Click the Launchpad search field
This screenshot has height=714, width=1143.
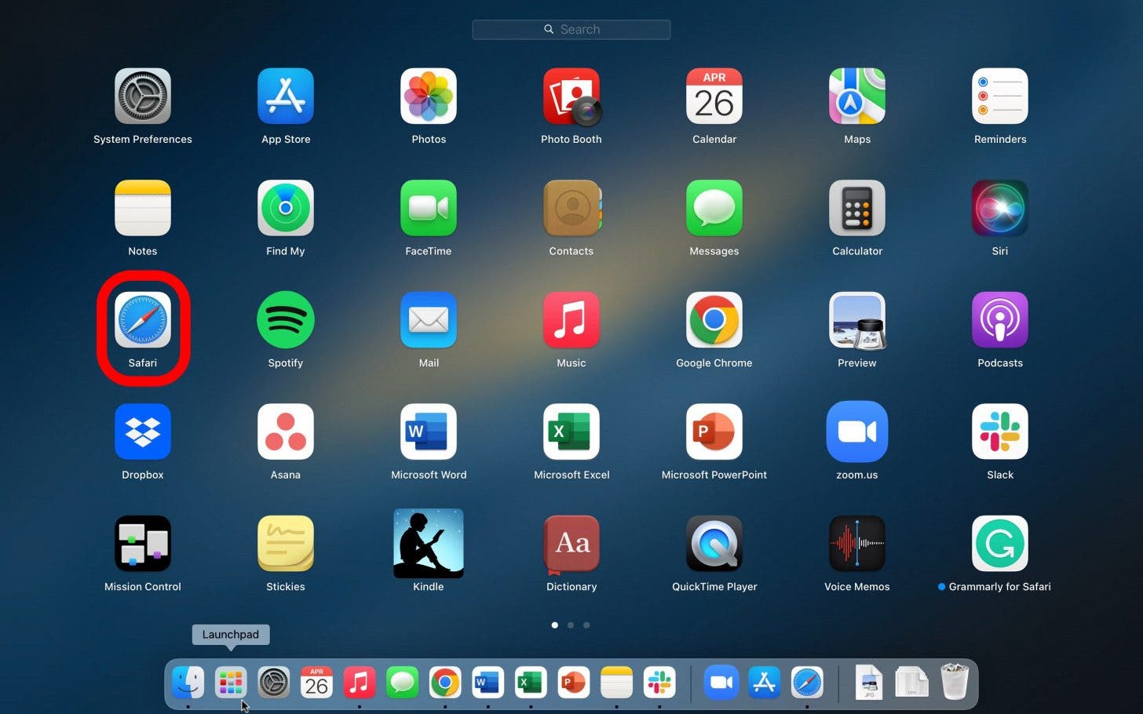[x=571, y=30]
